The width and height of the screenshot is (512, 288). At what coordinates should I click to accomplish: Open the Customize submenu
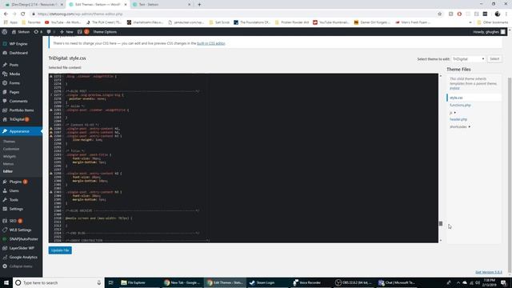point(11,149)
